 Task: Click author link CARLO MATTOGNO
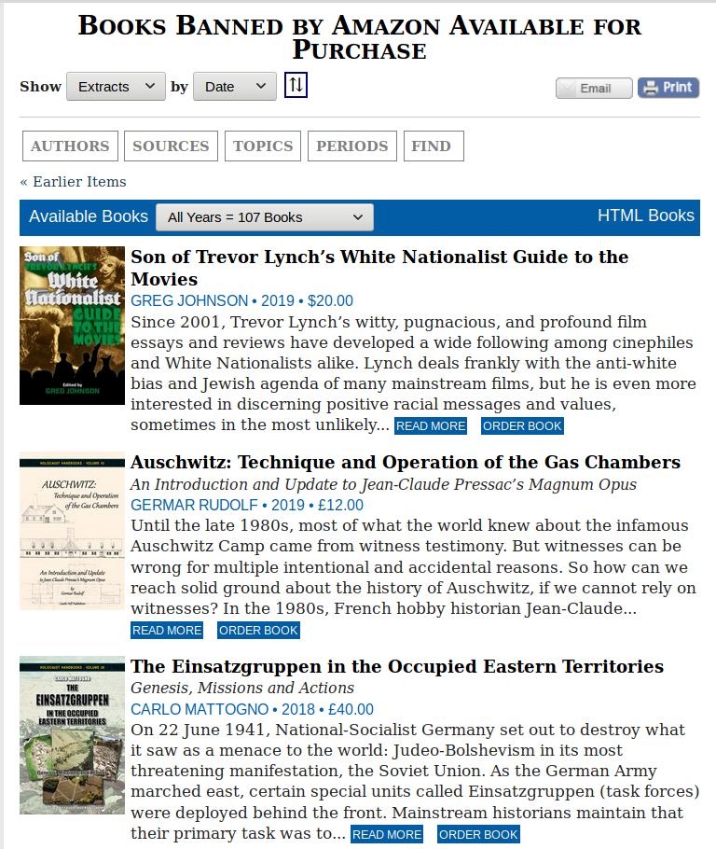[200, 709]
